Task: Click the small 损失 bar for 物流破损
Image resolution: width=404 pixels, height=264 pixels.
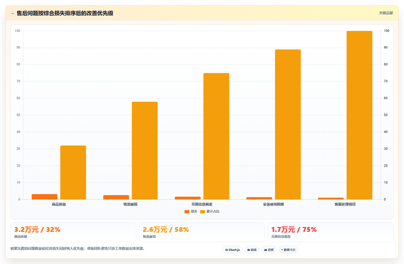Action: point(116,197)
